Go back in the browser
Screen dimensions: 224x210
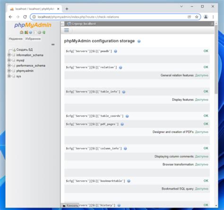[10, 17]
